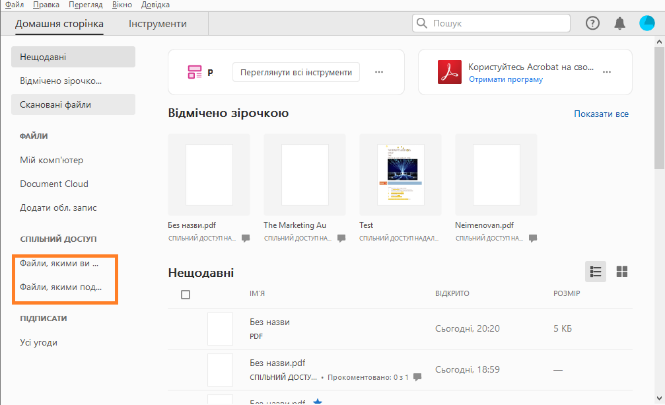Open Document Cloud in sidebar
This screenshot has width=665, height=405.
tap(54, 184)
